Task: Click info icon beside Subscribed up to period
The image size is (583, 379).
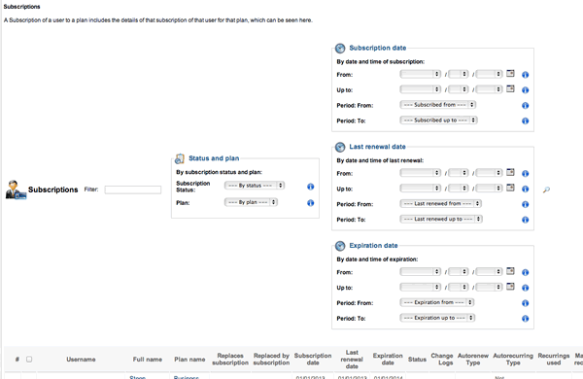Action: point(525,121)
